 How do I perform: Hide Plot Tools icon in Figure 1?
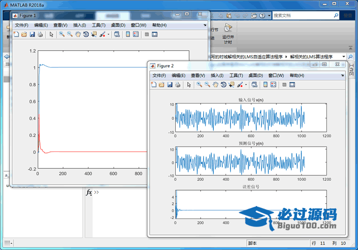(147, 34)
